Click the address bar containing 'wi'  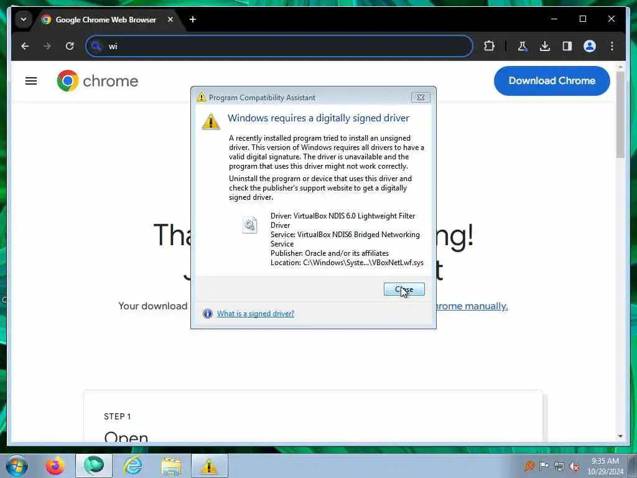click(279, 46)
